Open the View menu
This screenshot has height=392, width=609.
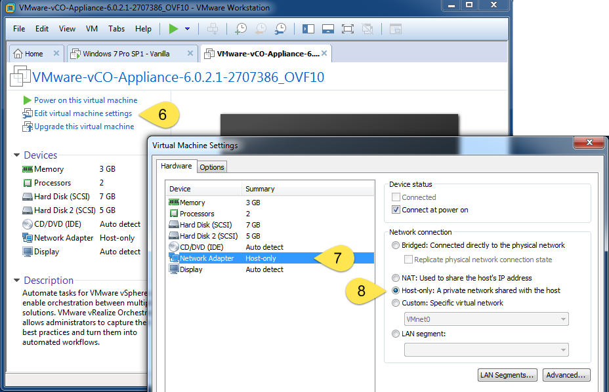pyautogui.click(x=67, y=29)
